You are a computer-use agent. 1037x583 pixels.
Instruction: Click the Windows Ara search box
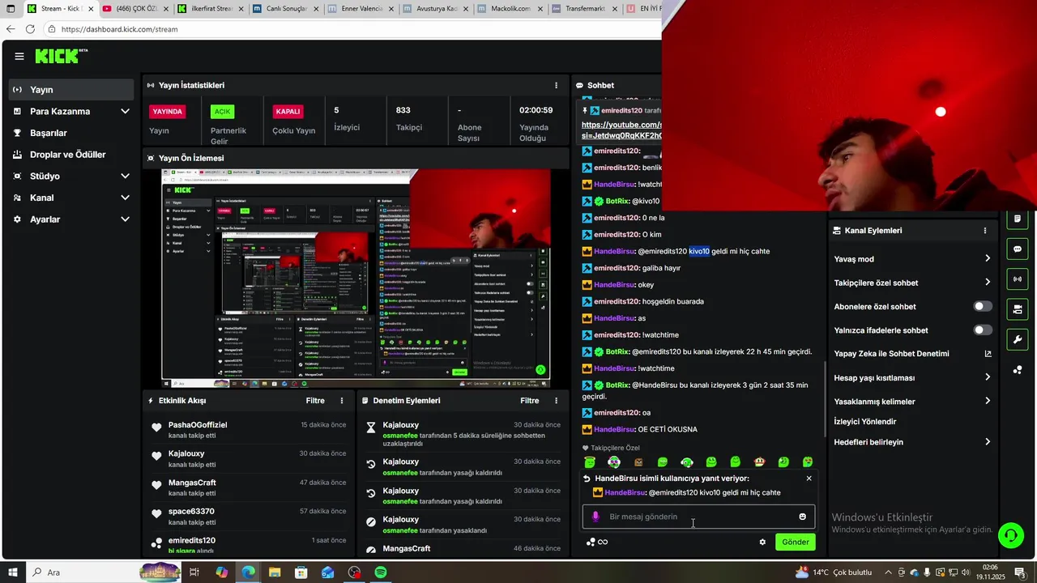coord(81,572)
